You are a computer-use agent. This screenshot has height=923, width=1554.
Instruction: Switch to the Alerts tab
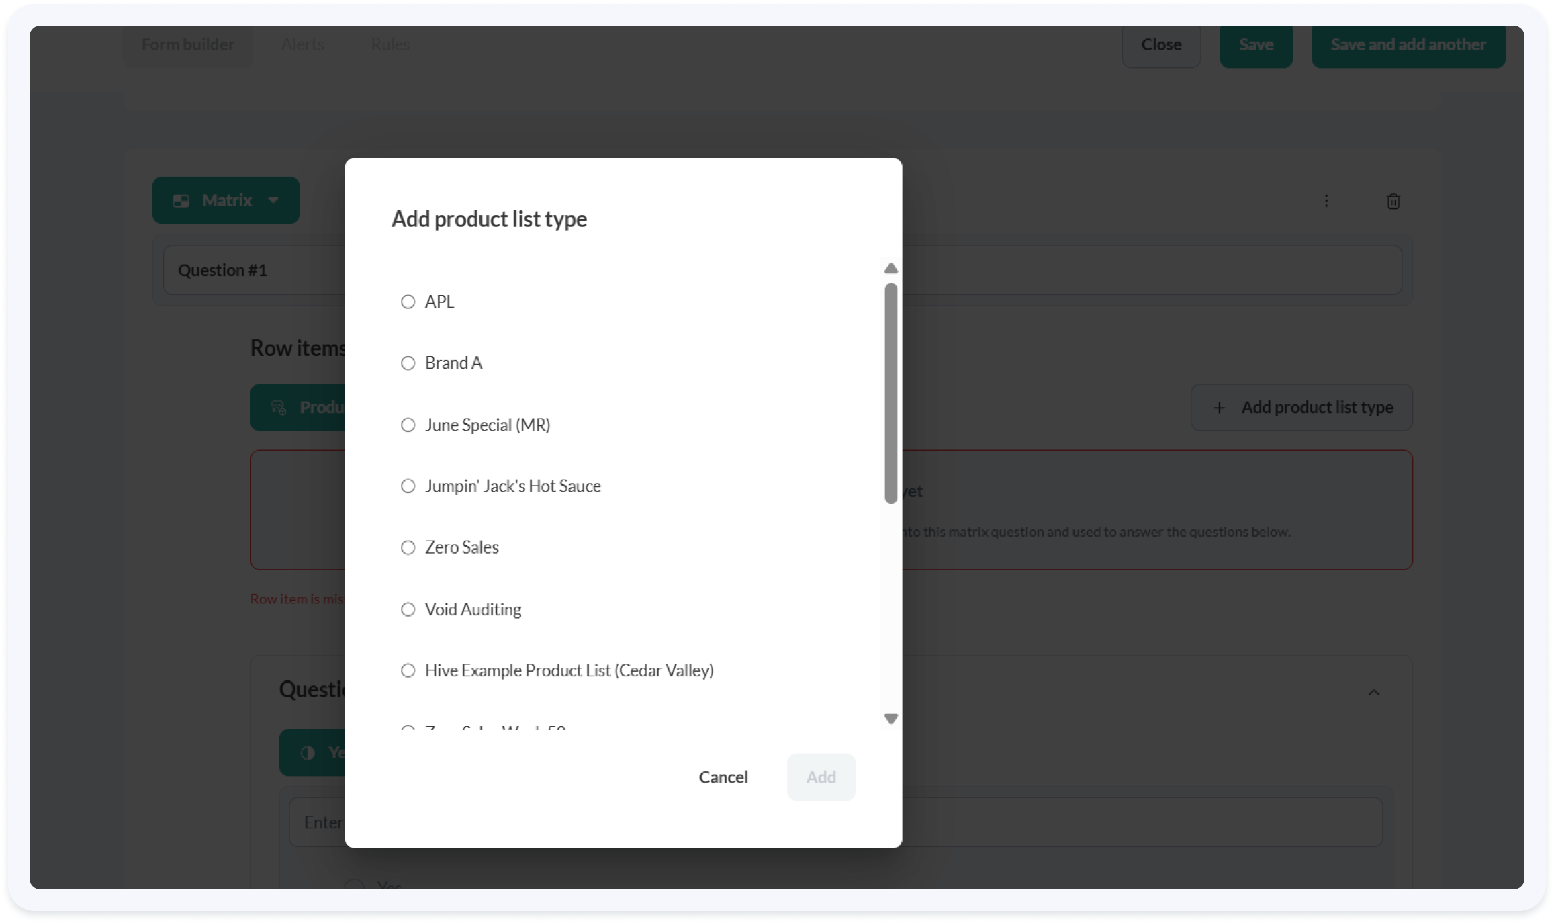click(x=302, y=44)
